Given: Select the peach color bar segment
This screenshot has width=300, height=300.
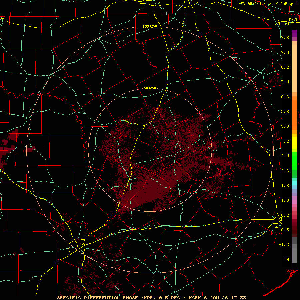Looking at the screenshot, I should 294,68.
